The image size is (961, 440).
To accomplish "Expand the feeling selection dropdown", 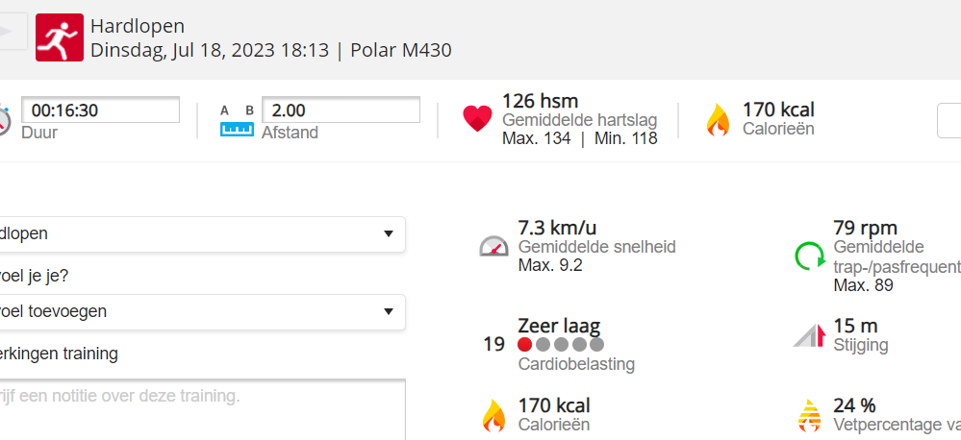I will coord(202,311).
